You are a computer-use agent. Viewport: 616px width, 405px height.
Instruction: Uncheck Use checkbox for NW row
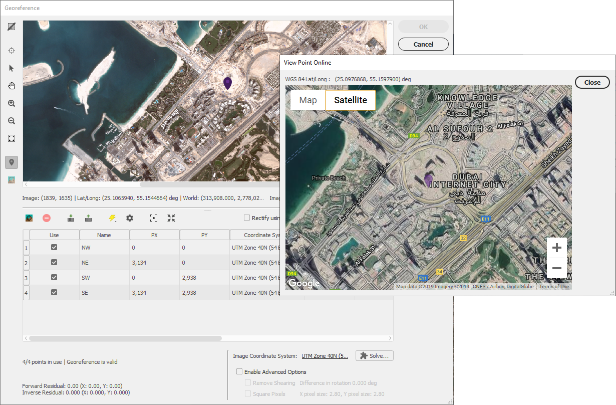(54, 247)
